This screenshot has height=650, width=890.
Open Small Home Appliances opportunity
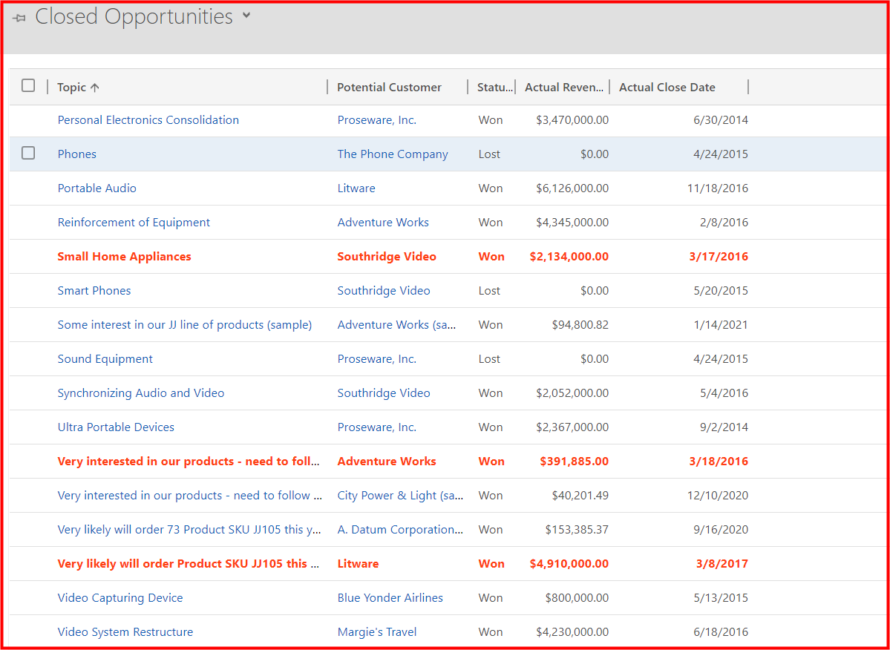124,257
